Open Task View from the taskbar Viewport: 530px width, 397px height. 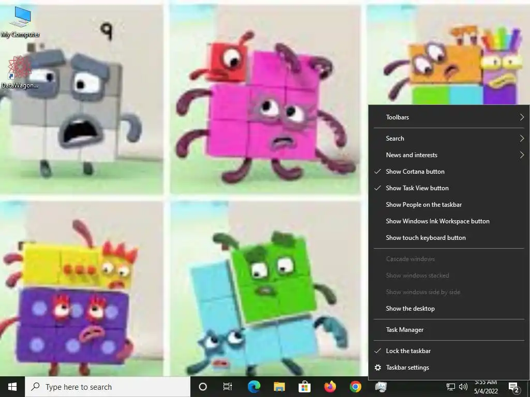[x=228, y=387]
